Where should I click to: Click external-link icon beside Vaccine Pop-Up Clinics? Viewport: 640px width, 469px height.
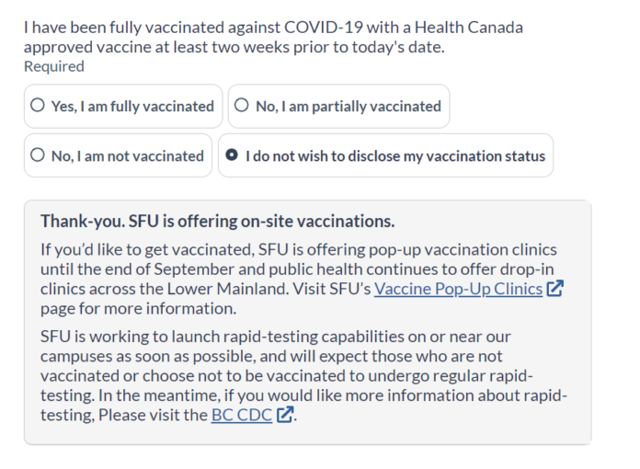(x=554, y=289)
